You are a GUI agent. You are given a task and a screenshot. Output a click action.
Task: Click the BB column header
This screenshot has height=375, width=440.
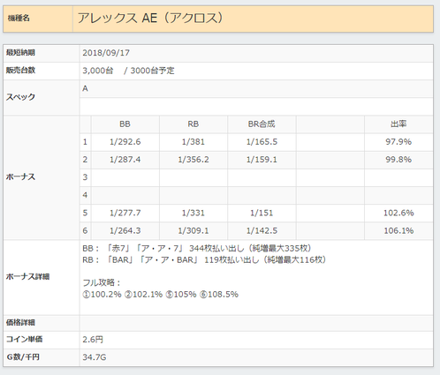tap(125, 124)
